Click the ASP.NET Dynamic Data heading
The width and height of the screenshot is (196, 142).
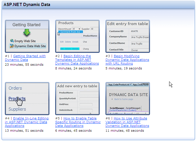tap(27, 5)
